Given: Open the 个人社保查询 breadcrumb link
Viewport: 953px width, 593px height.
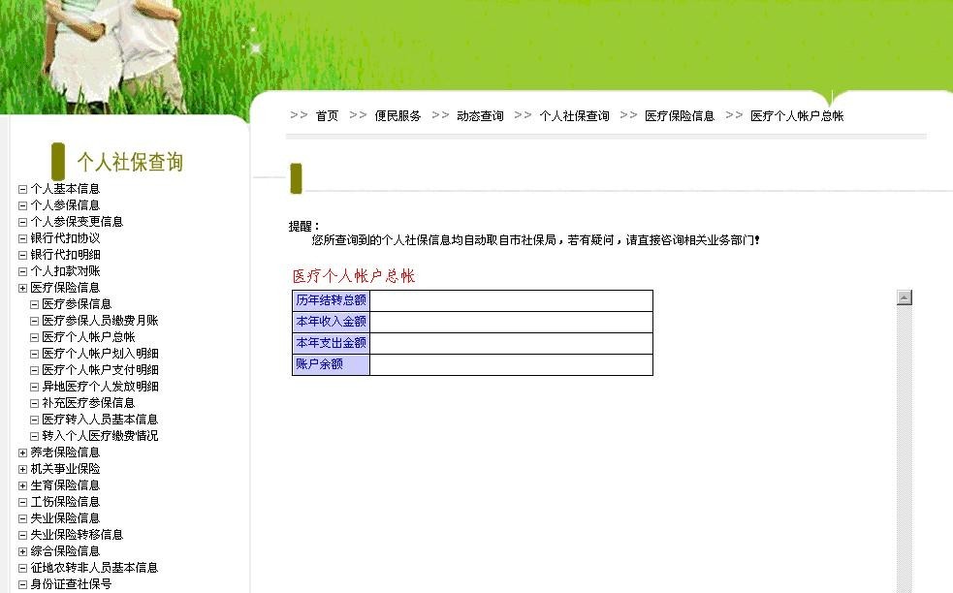Looking at the screenshot, I should pos(578,114).
